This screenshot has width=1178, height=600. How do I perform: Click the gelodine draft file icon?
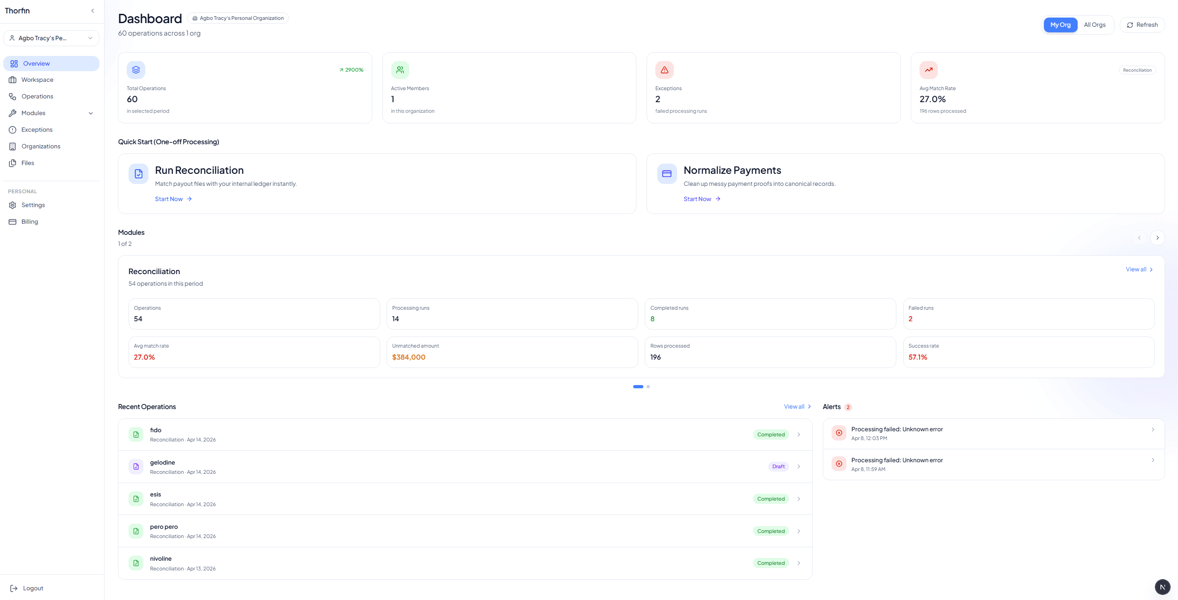136,467
